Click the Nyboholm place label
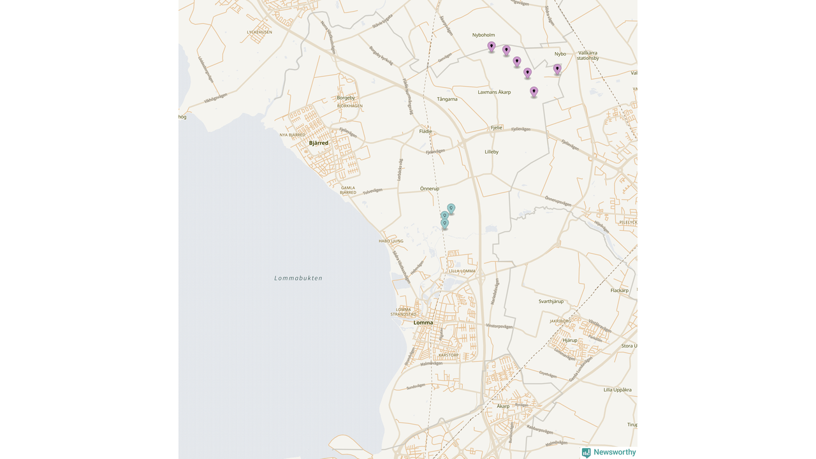The image size is (816, 459). [x=483, y=35]
